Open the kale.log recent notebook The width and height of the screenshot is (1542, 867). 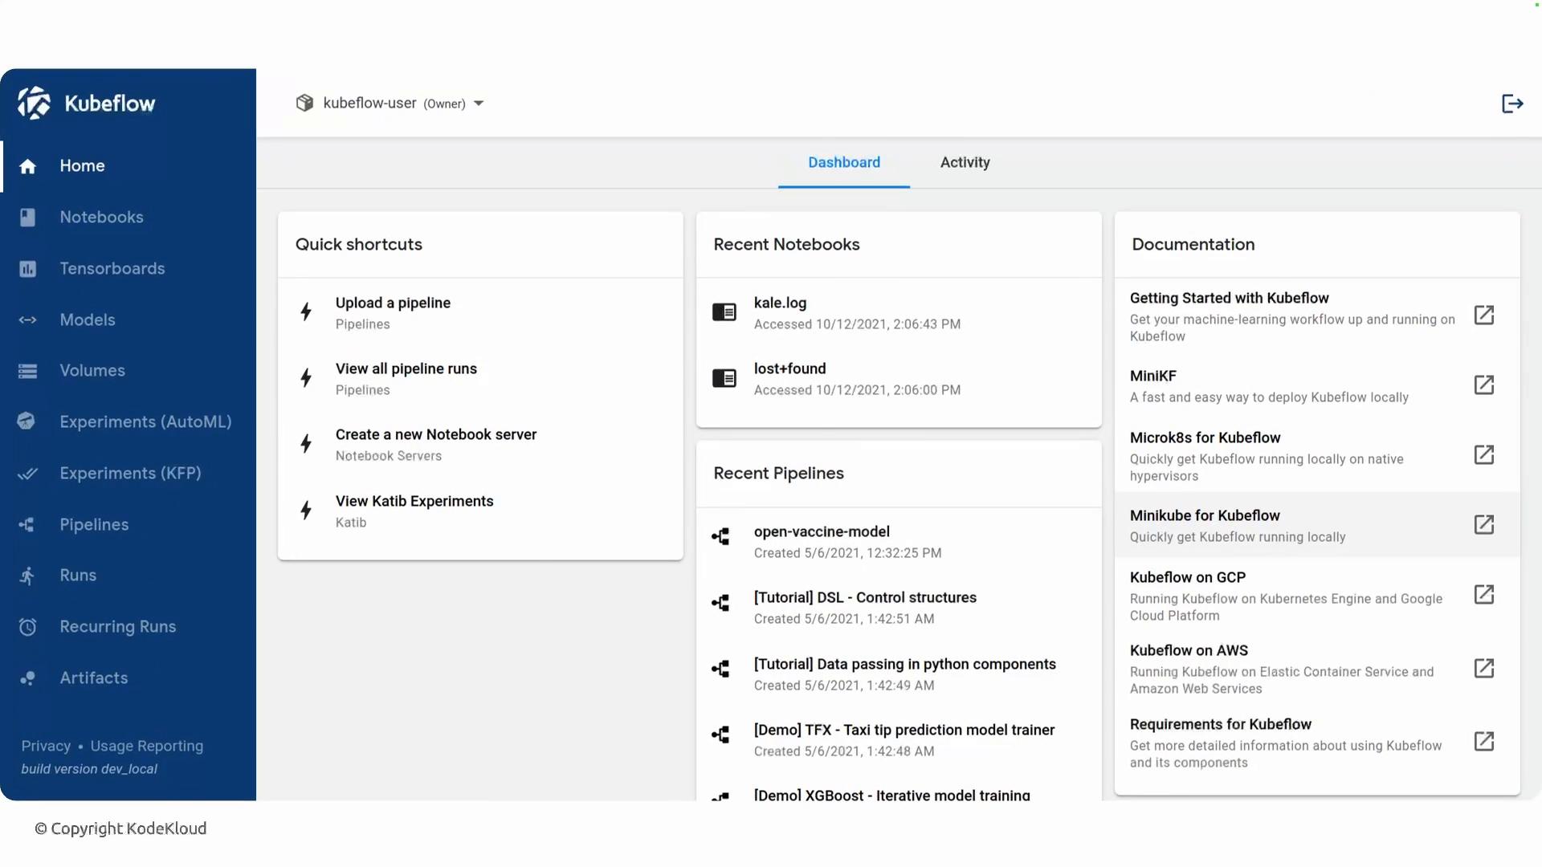pyautogui.click(x=899, y=312)
